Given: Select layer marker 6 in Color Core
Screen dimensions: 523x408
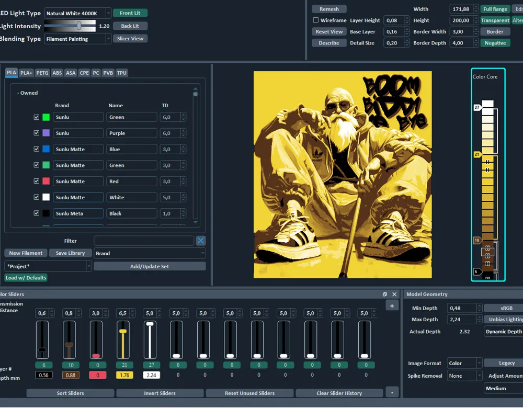Looking at the screenshot, I should (x=477, y=271).
